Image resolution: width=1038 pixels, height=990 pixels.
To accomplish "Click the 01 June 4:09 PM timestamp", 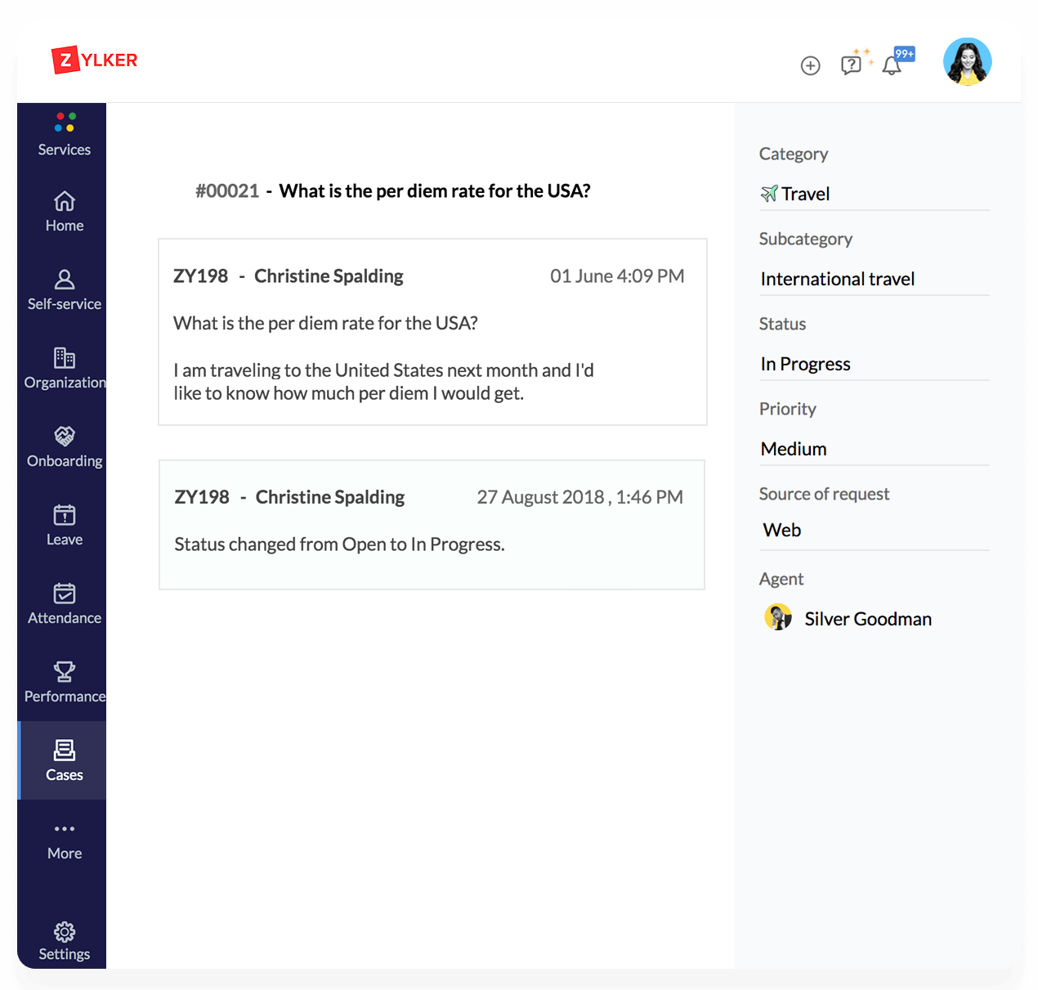I will pyautogui.click(x=617, y=276).
